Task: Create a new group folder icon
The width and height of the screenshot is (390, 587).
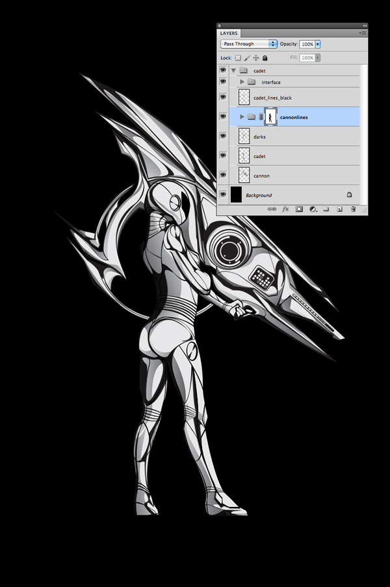Action: 326,209
